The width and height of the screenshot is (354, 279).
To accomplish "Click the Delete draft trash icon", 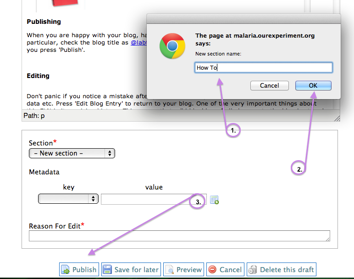I will (x=253, y=269).
